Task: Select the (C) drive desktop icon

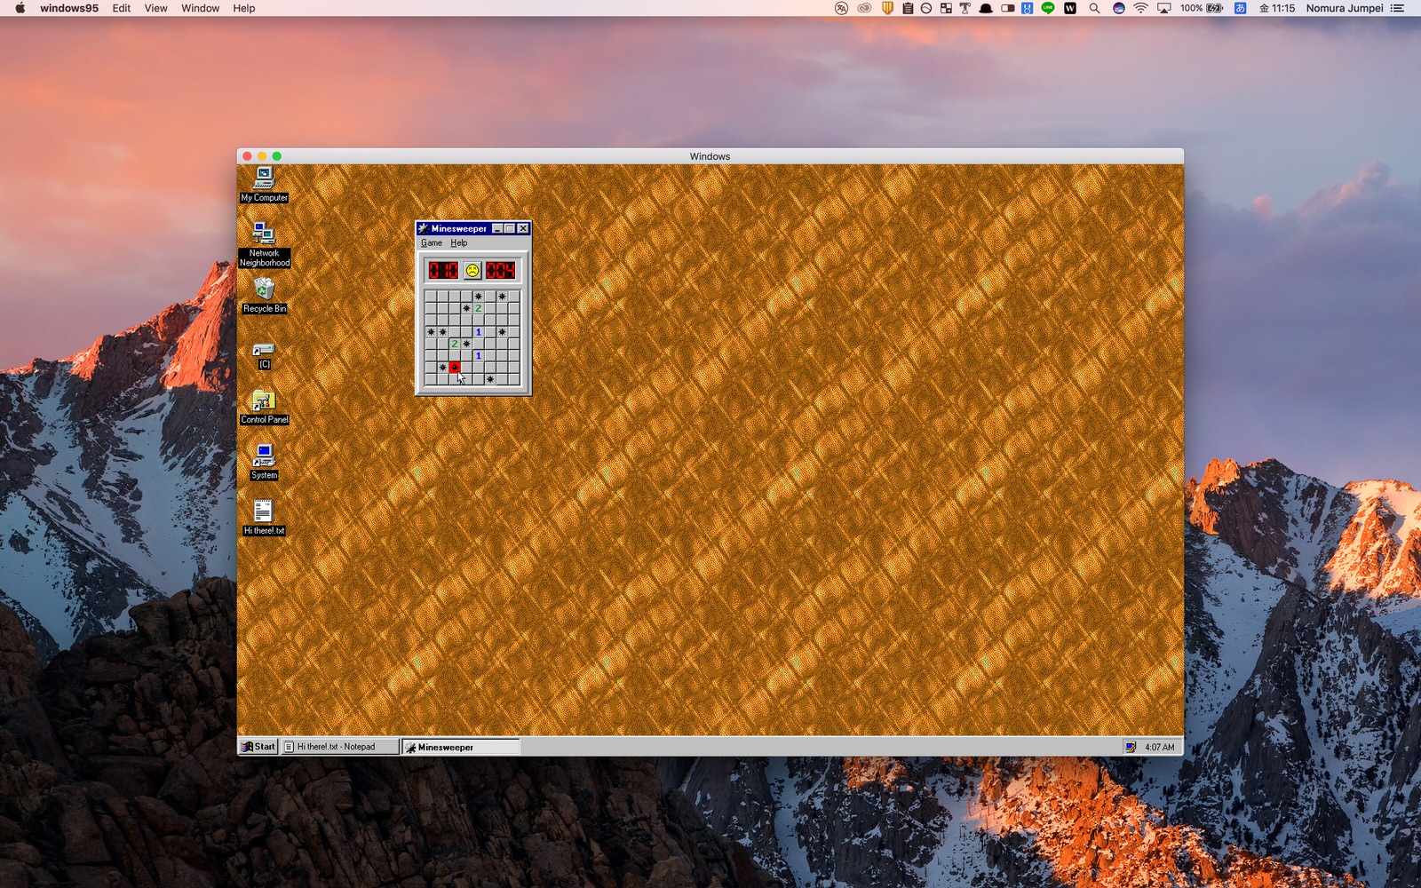Action: (264, 355)
